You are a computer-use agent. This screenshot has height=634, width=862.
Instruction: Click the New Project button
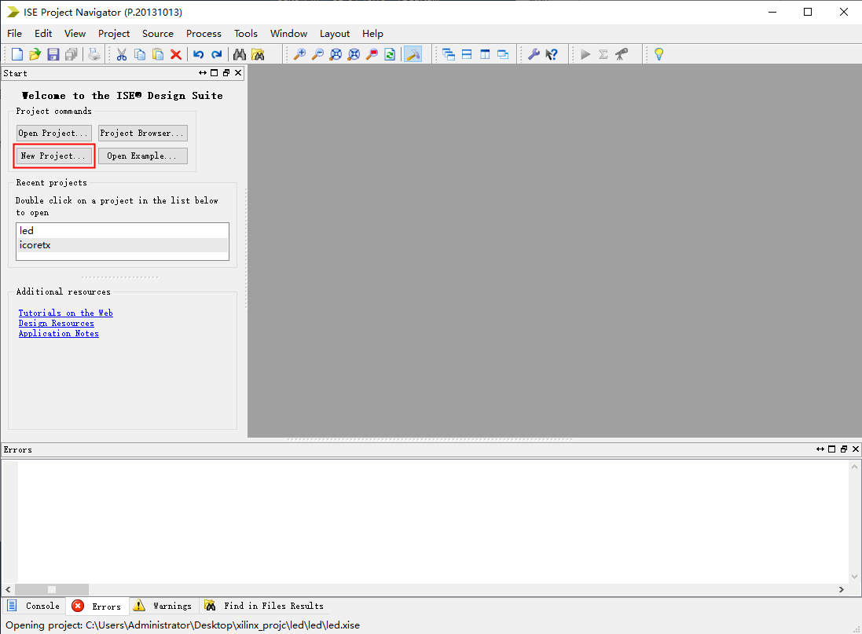click(53, 156)
